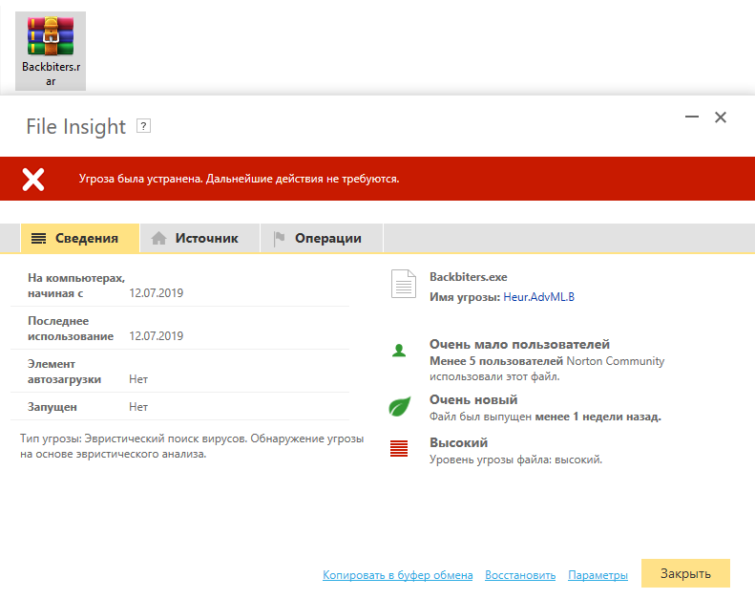Switch to the Источник tab

tap(199, 238)
